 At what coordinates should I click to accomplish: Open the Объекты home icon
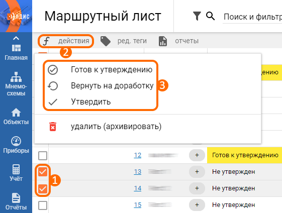tap(16, 113)
